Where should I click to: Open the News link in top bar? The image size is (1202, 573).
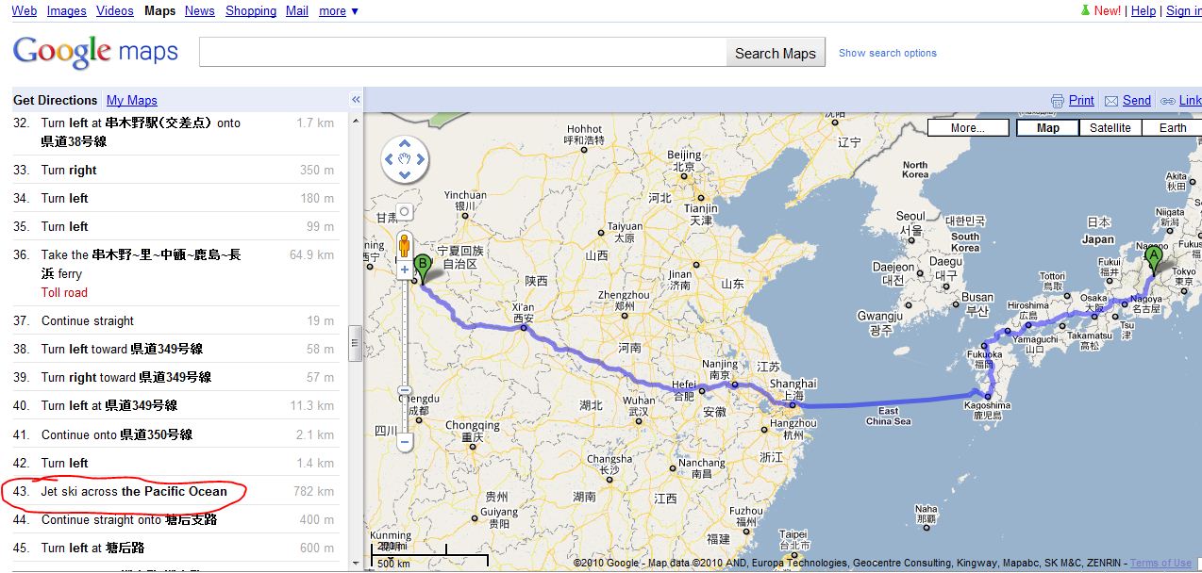pos(200,11)
